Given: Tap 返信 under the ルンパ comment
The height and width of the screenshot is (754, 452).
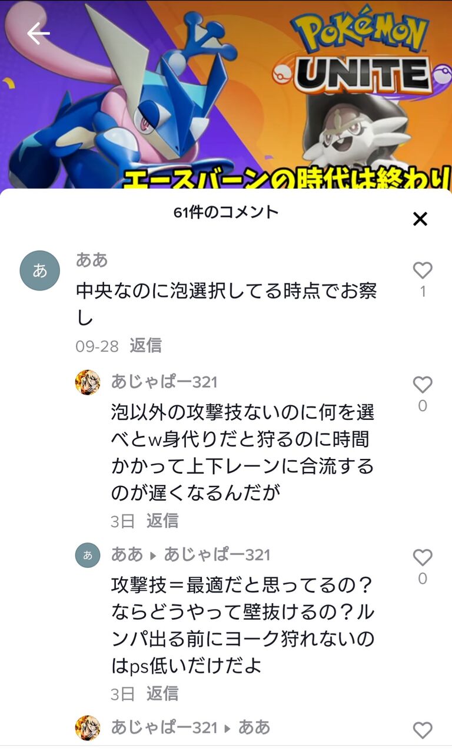Looking at the screenshot, I should point(162,693).
